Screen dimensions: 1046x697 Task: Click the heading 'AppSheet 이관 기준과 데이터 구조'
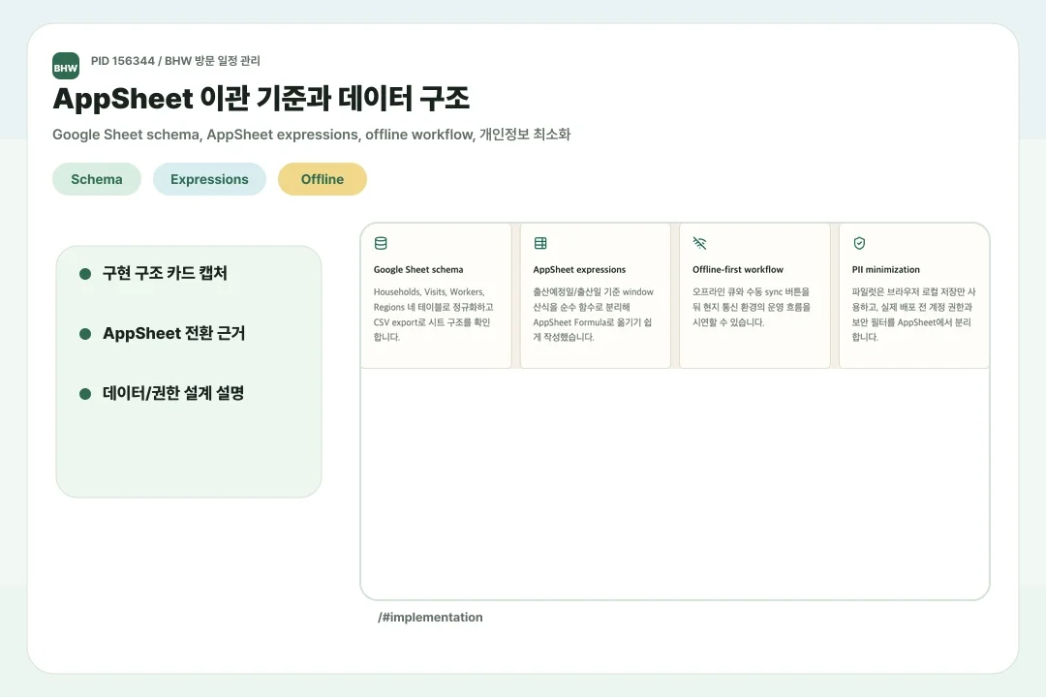(x=261, y=98)
